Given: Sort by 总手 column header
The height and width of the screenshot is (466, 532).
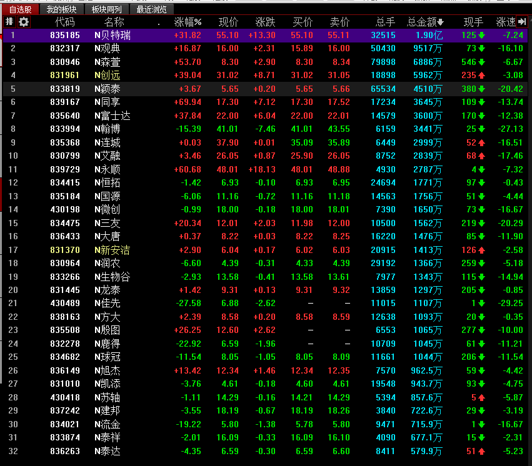Looking at the screenshot, I should [385, 22].
